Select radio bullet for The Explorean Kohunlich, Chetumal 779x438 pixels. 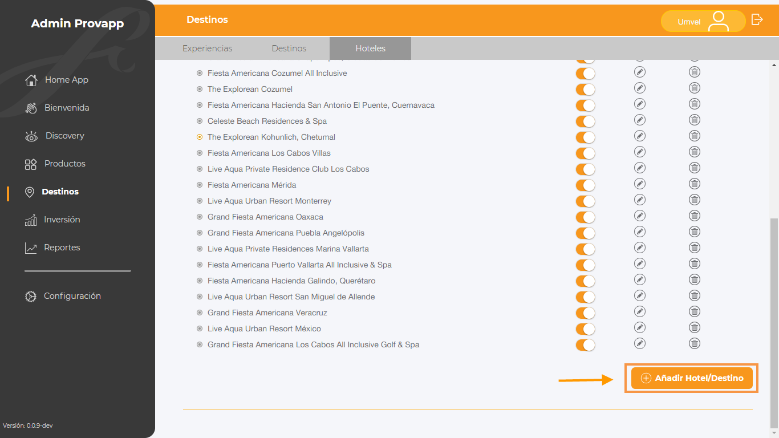200,137
